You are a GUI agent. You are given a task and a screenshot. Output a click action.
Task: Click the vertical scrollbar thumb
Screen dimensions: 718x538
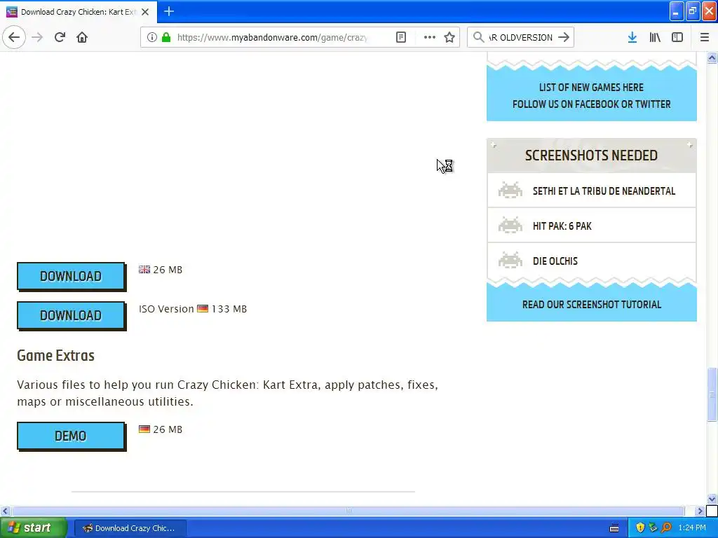point(712,394)
